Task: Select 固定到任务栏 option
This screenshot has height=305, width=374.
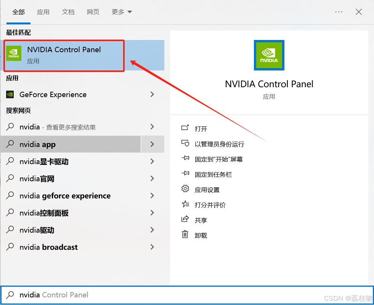Action: pos(213,174)
